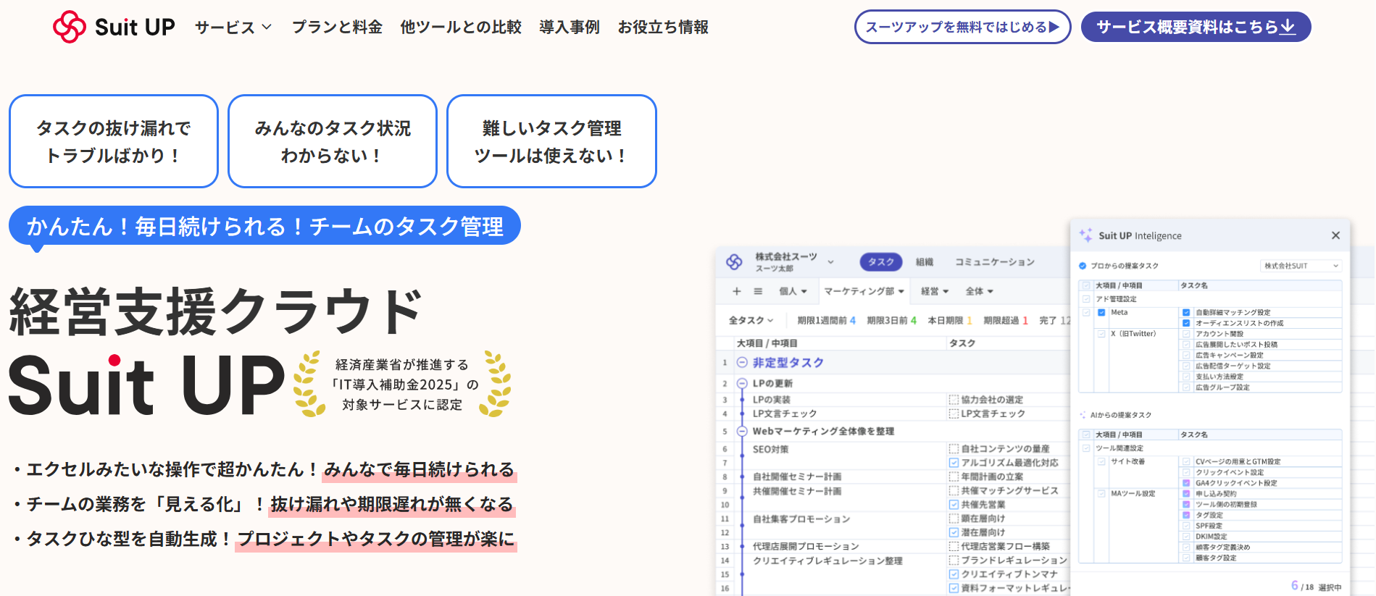Image resolution: width=1376 pixels, height=596 pixels.
Task: Click the 代理店展開プロモーション row
Action: click(806, 546)
